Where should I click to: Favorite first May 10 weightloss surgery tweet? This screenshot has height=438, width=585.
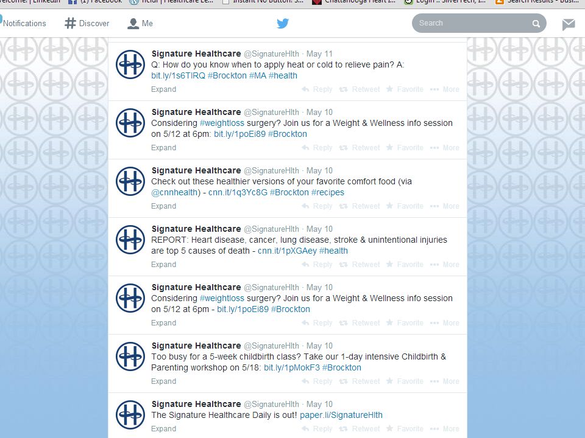(405, 148)
